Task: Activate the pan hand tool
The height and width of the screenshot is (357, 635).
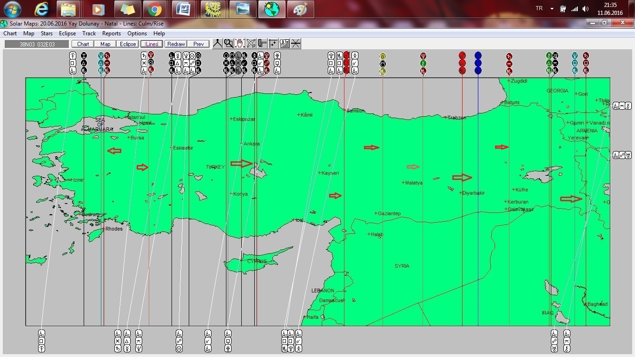Action: [x=240, y=44]
